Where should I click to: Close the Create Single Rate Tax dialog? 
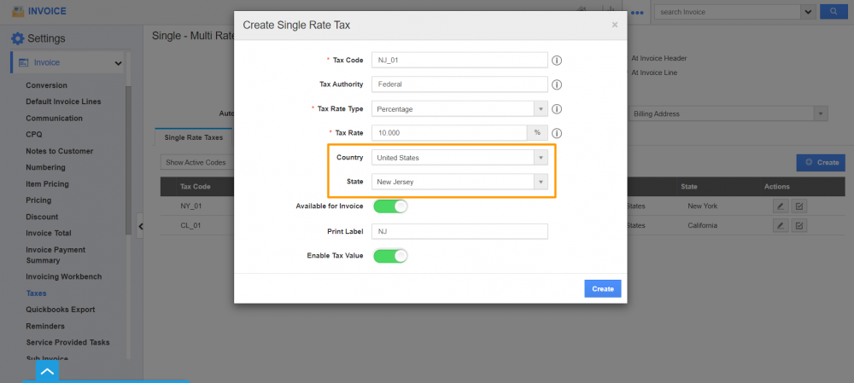click(x=614, y=26)
